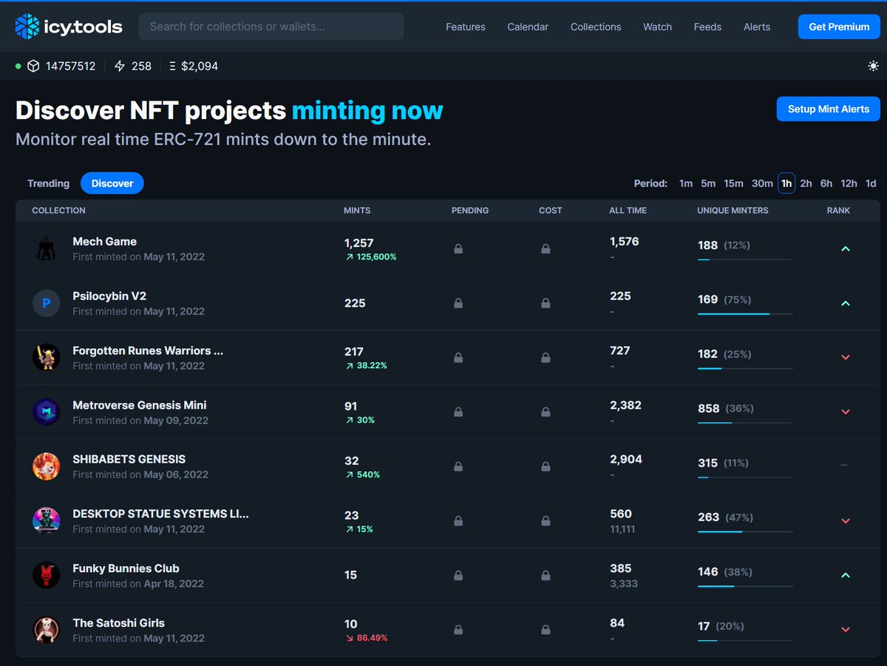
Task: Switch to the Trending tab
Action: click(48, 183)
